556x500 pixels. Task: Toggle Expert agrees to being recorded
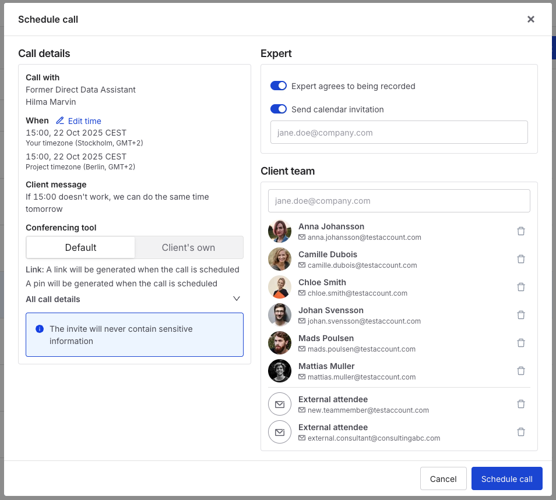click(x=279, y=86)
